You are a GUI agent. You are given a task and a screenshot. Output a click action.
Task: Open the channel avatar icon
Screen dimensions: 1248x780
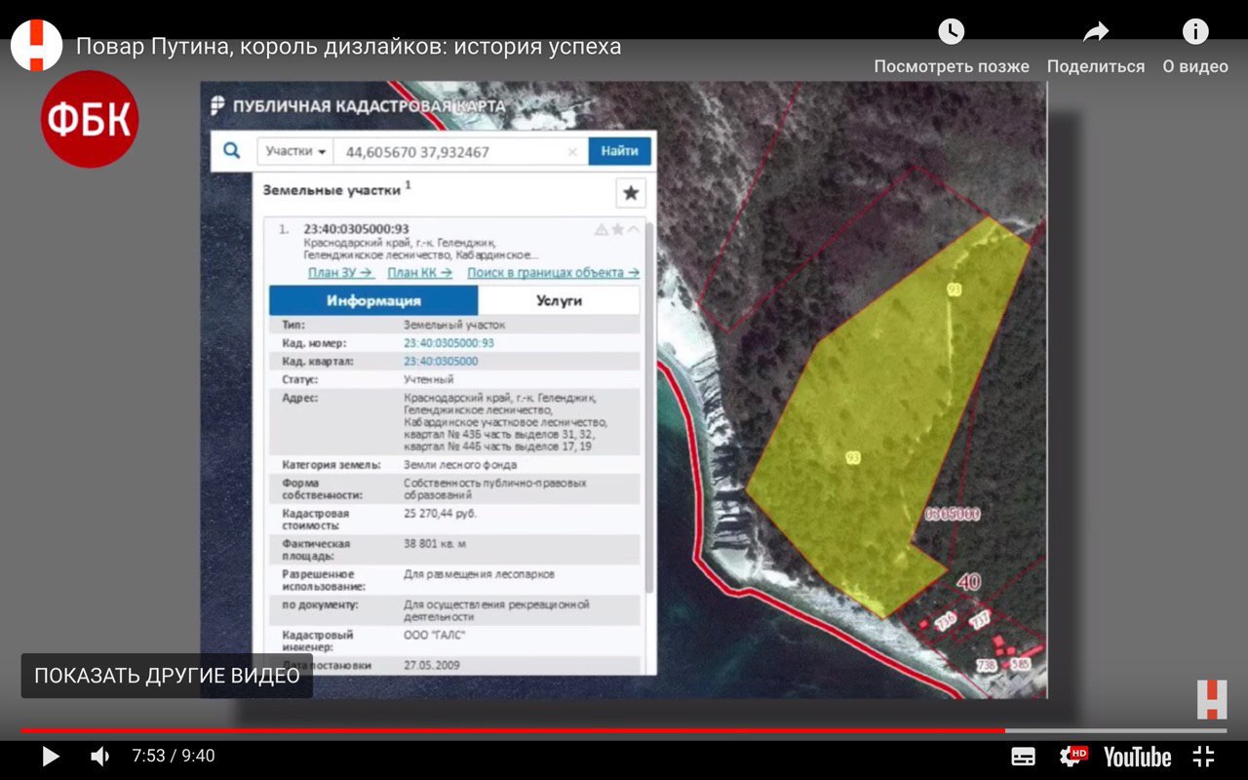(x=36, y=46)
